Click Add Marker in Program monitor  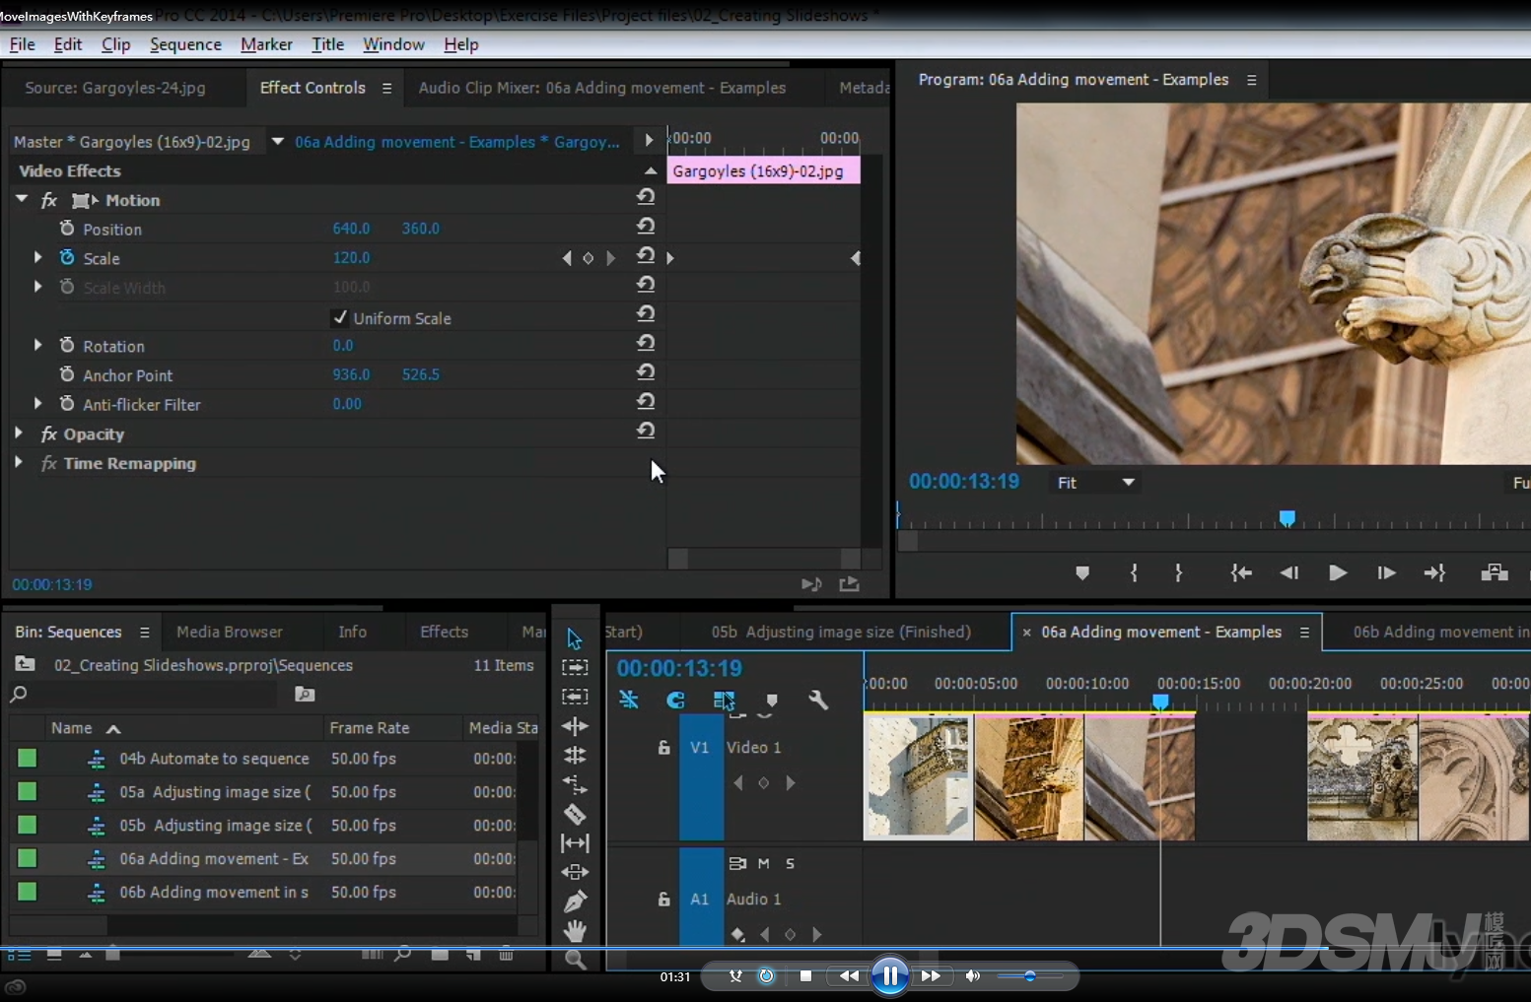(1082, 572)
